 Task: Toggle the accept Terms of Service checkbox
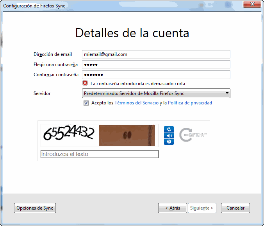click(86, 103)
